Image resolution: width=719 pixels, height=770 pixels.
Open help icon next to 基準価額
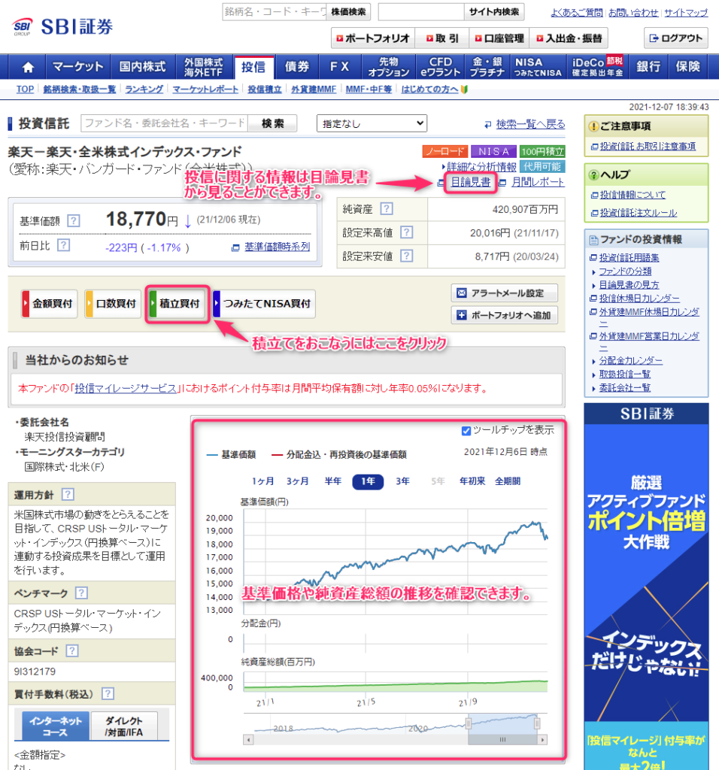(x=74, y=220)
